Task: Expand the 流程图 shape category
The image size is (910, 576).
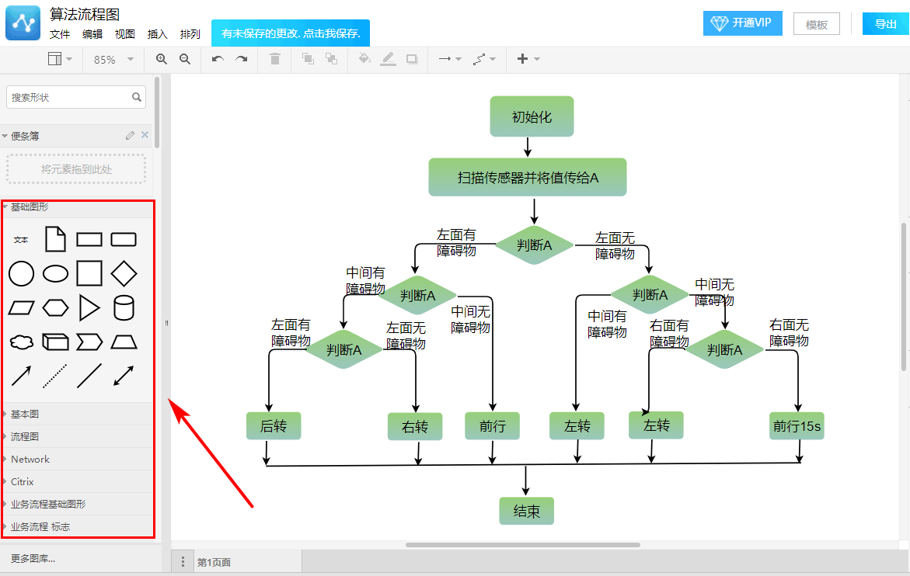Action: (x=25, y=437)
